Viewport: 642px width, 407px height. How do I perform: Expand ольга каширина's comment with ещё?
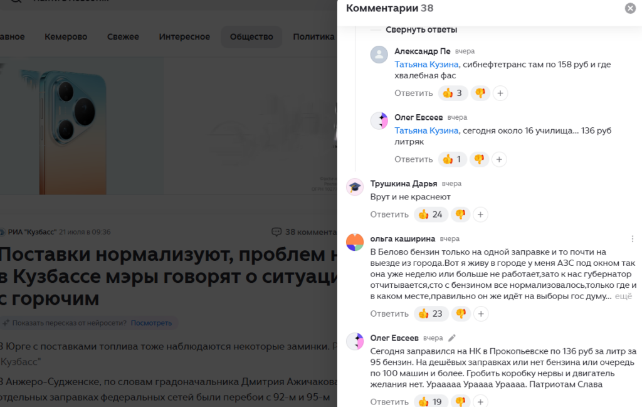coord(624,296)
